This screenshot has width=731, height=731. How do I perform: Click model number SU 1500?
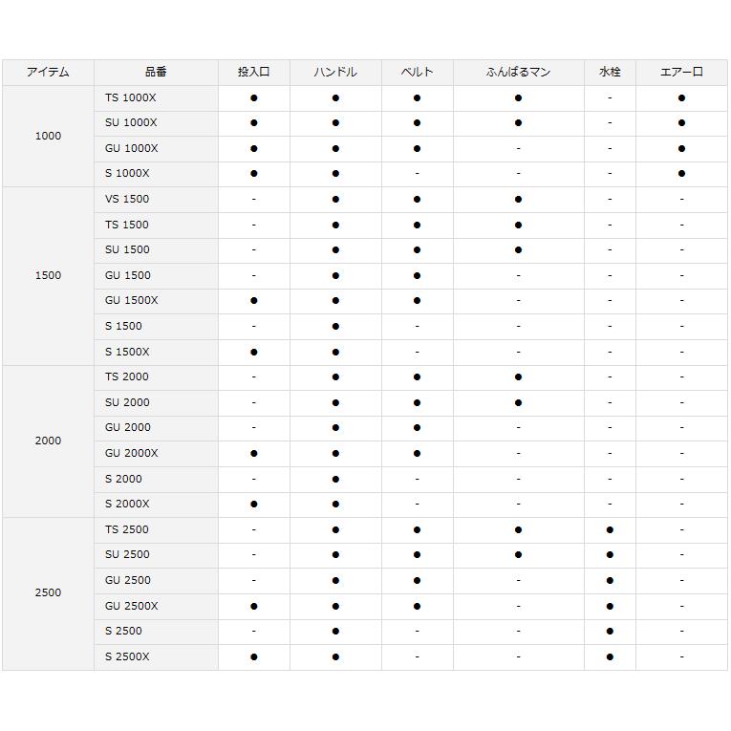[127, 250]
